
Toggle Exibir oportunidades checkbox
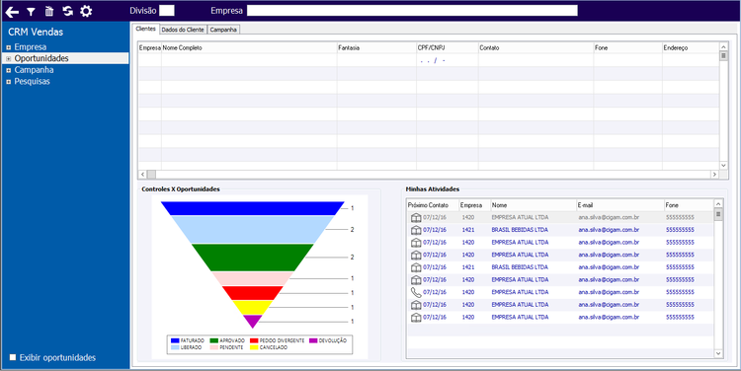13,357
